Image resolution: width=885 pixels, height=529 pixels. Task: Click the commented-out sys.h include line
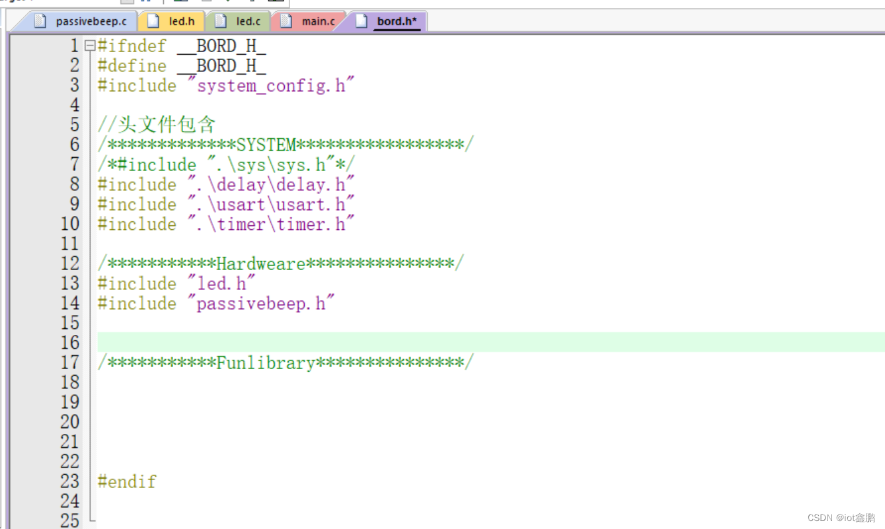(226, 164)
